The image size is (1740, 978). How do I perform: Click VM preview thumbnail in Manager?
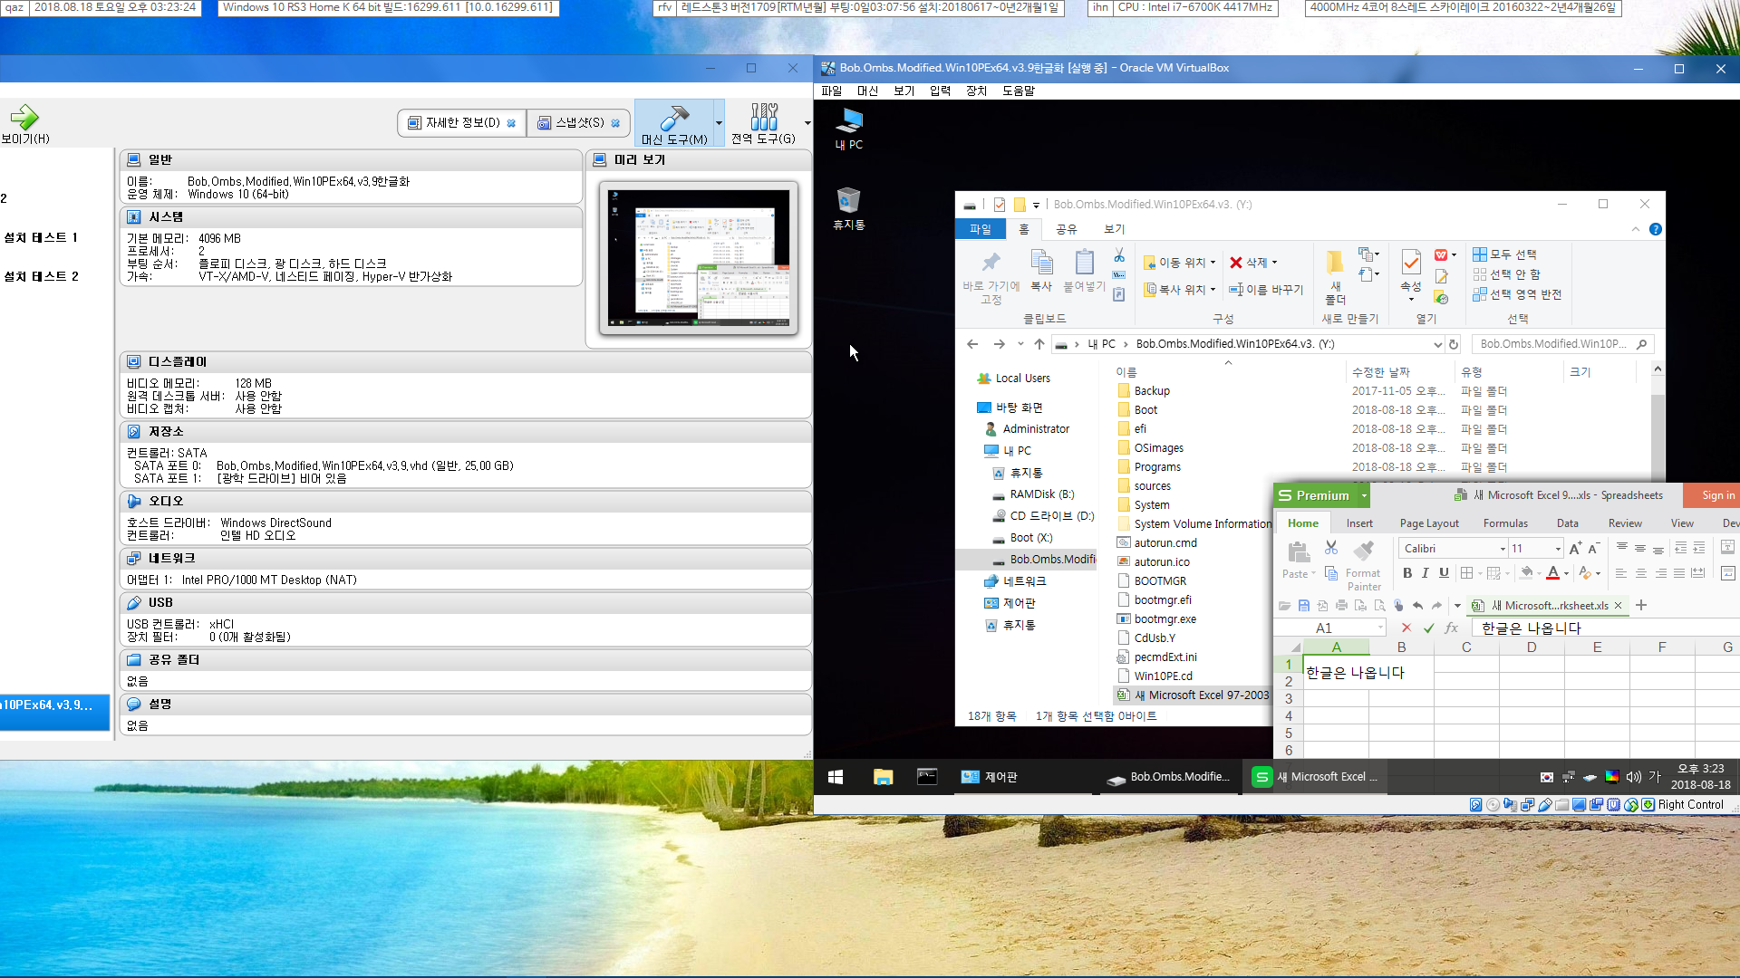698,258
